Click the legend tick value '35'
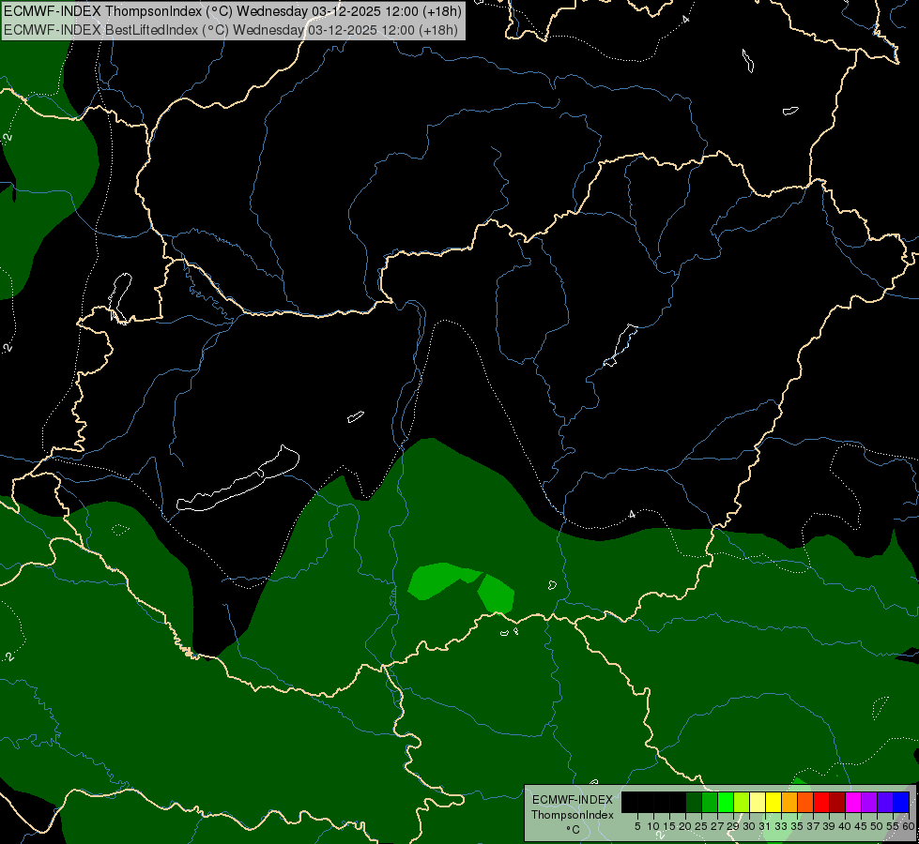 [797, 826]
